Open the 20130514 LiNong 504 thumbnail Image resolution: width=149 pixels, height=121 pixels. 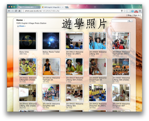(x=74, y=67)
